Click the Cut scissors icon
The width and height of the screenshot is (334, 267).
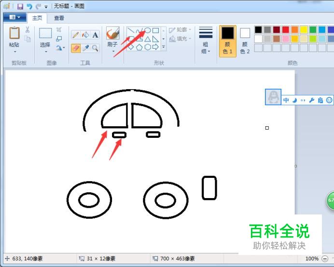click(28, 29)
